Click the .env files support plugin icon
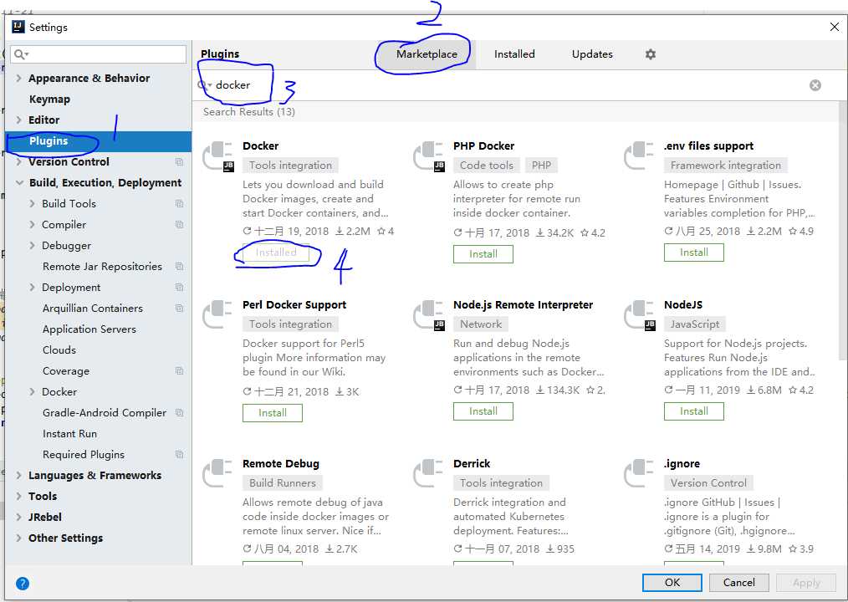Image resolution: width=848 pixels, height=602 pixels. coord(640,156)
